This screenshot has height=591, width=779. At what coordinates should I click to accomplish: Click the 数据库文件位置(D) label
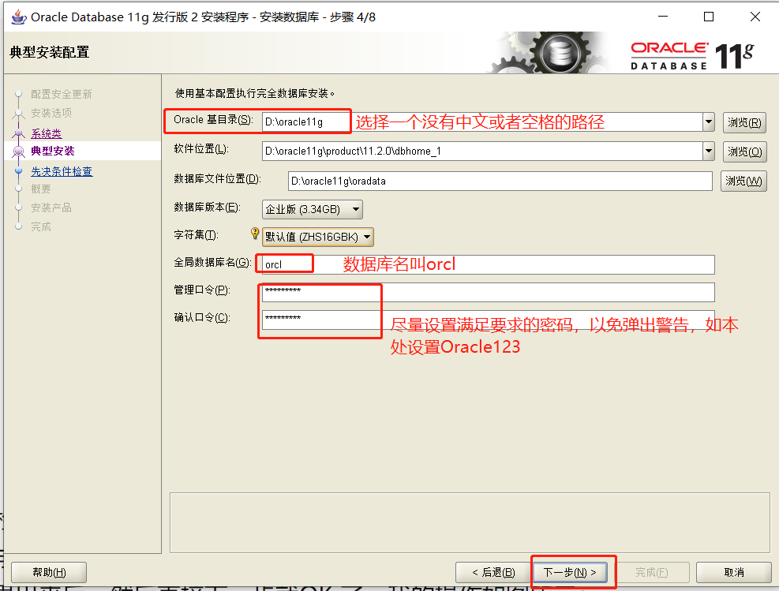[217, 179]
